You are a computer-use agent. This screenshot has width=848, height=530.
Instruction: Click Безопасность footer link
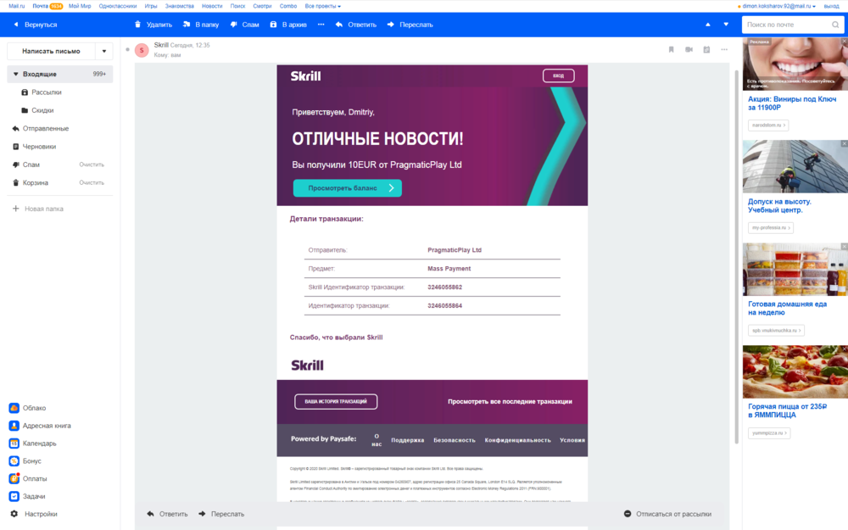point(455,440)
